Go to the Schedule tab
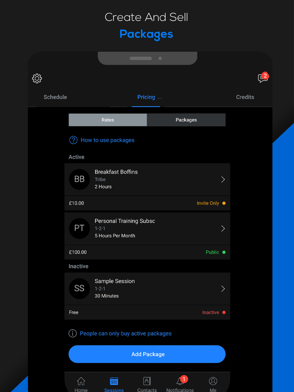 55,97
